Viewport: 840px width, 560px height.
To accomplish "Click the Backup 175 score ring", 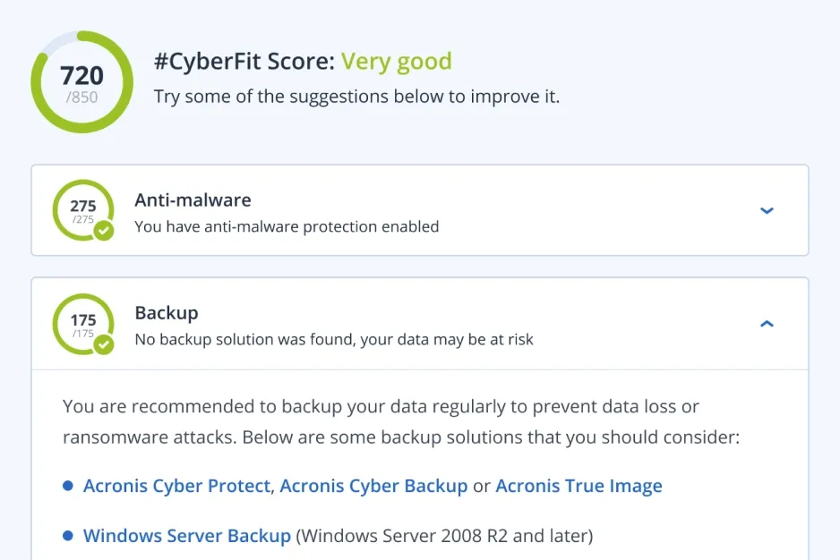I will pos(81,323).
